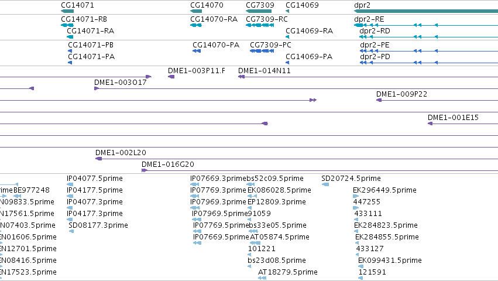Select BAC label DME1-009P22
This screenshot has height=281, width=498.
[x=401, y=94]
